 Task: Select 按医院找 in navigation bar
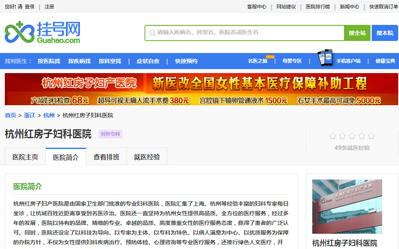point(49,61)
